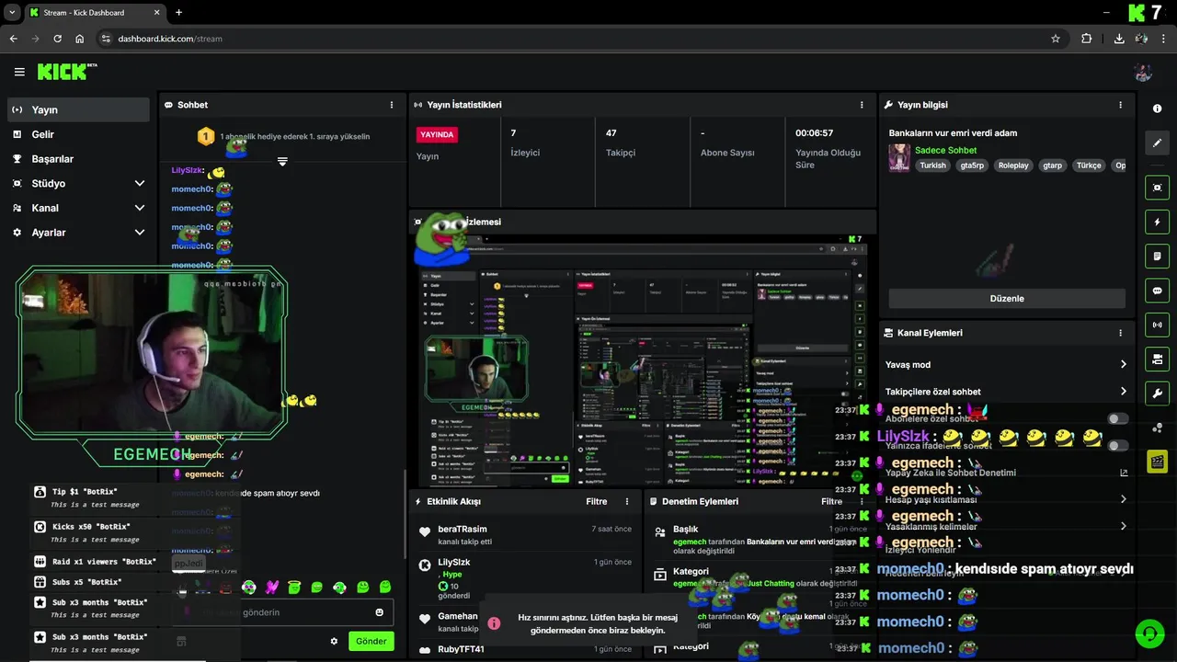Select Başarılar in the left sidebar
This screenshot has height=662, width=1177.
point(78,159)
